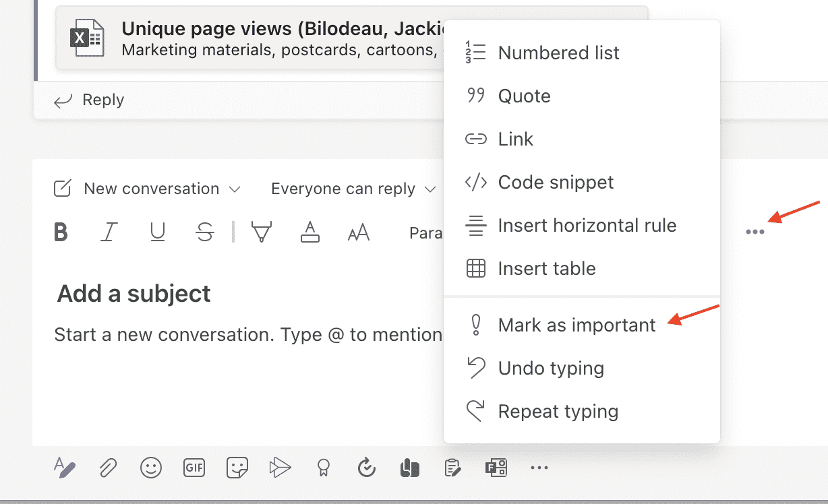
Task: Open the sticker picker
Action: (x=237, y=468)
